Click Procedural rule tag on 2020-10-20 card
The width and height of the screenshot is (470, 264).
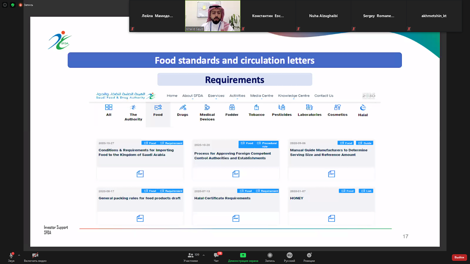coord(267,145)
